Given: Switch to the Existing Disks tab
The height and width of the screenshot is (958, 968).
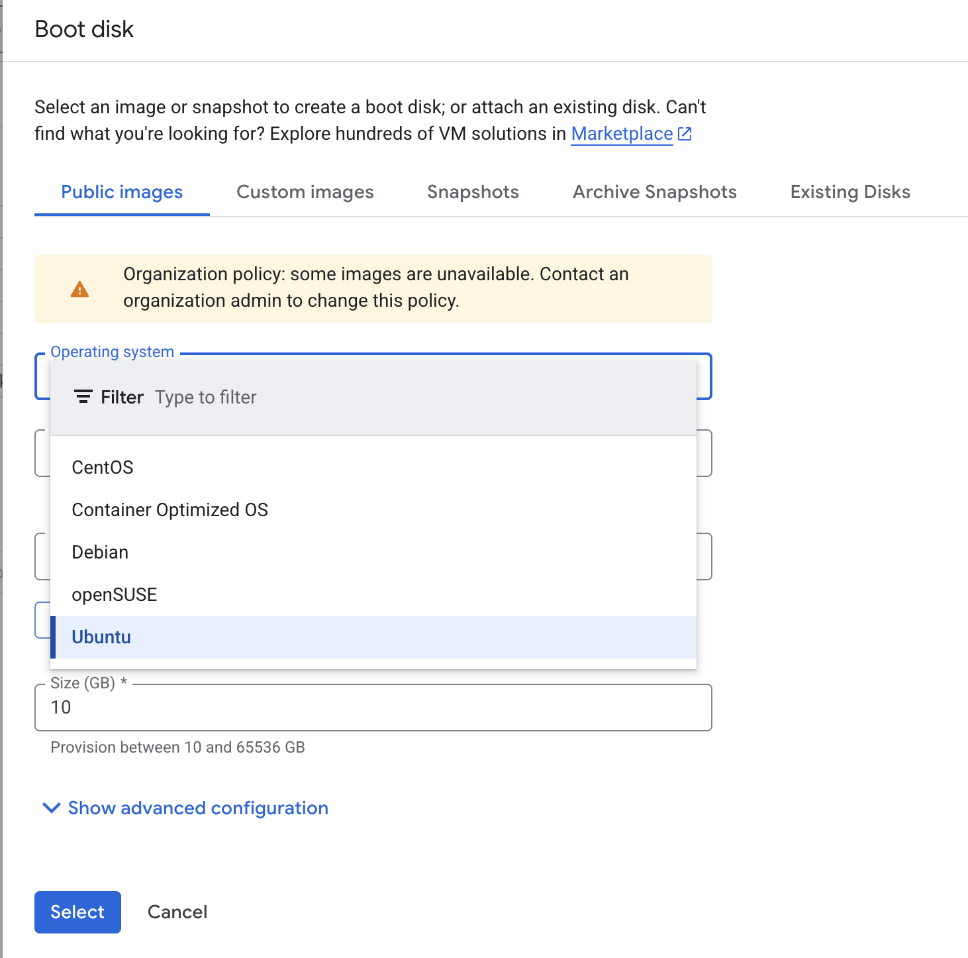Looking at the screenshot, I should pos(849,192).
